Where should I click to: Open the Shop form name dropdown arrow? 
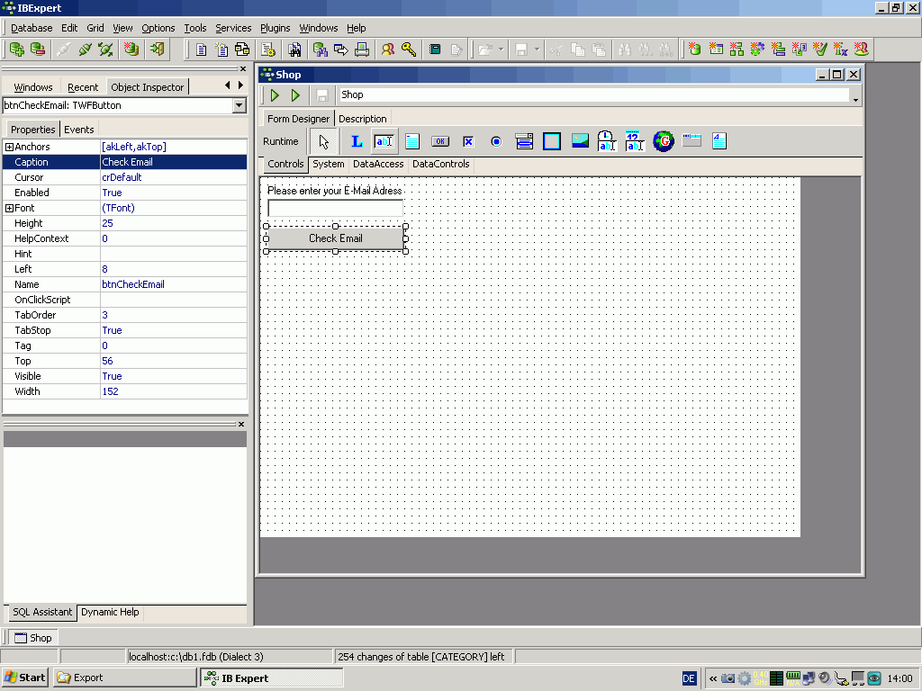coord(855,99)
